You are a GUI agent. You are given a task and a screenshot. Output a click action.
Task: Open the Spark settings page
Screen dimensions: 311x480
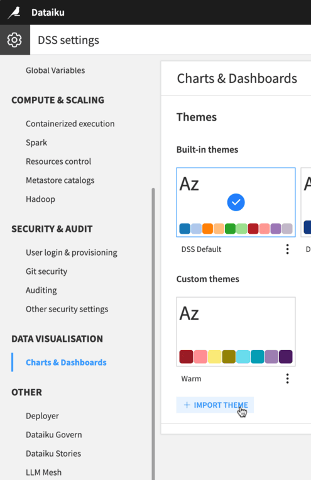pos(36,143)
